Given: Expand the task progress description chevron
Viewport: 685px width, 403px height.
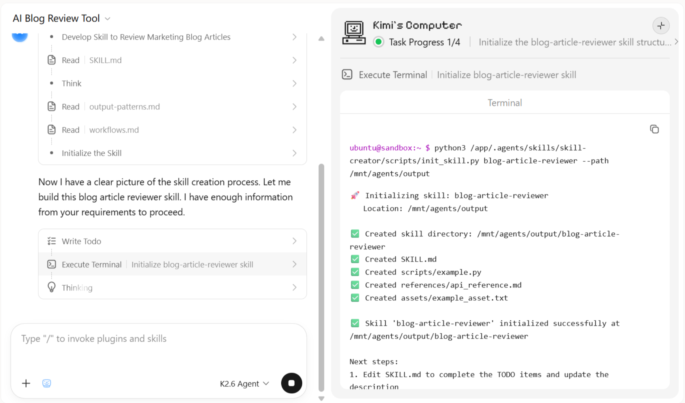Looking at the screenshot, I should pyautogui.click(x=676, y=42).
